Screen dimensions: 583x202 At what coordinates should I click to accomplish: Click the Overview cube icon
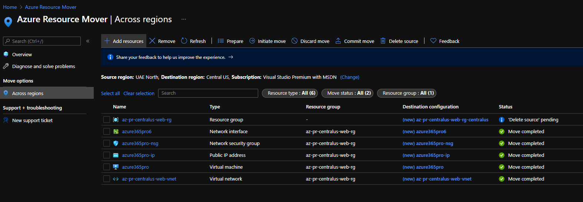click(6, 54)
